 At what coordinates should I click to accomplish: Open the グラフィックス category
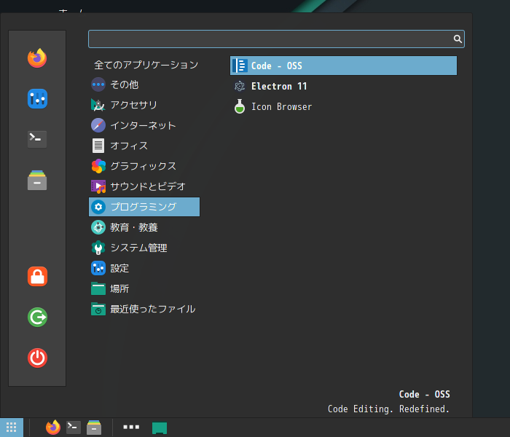144,166
